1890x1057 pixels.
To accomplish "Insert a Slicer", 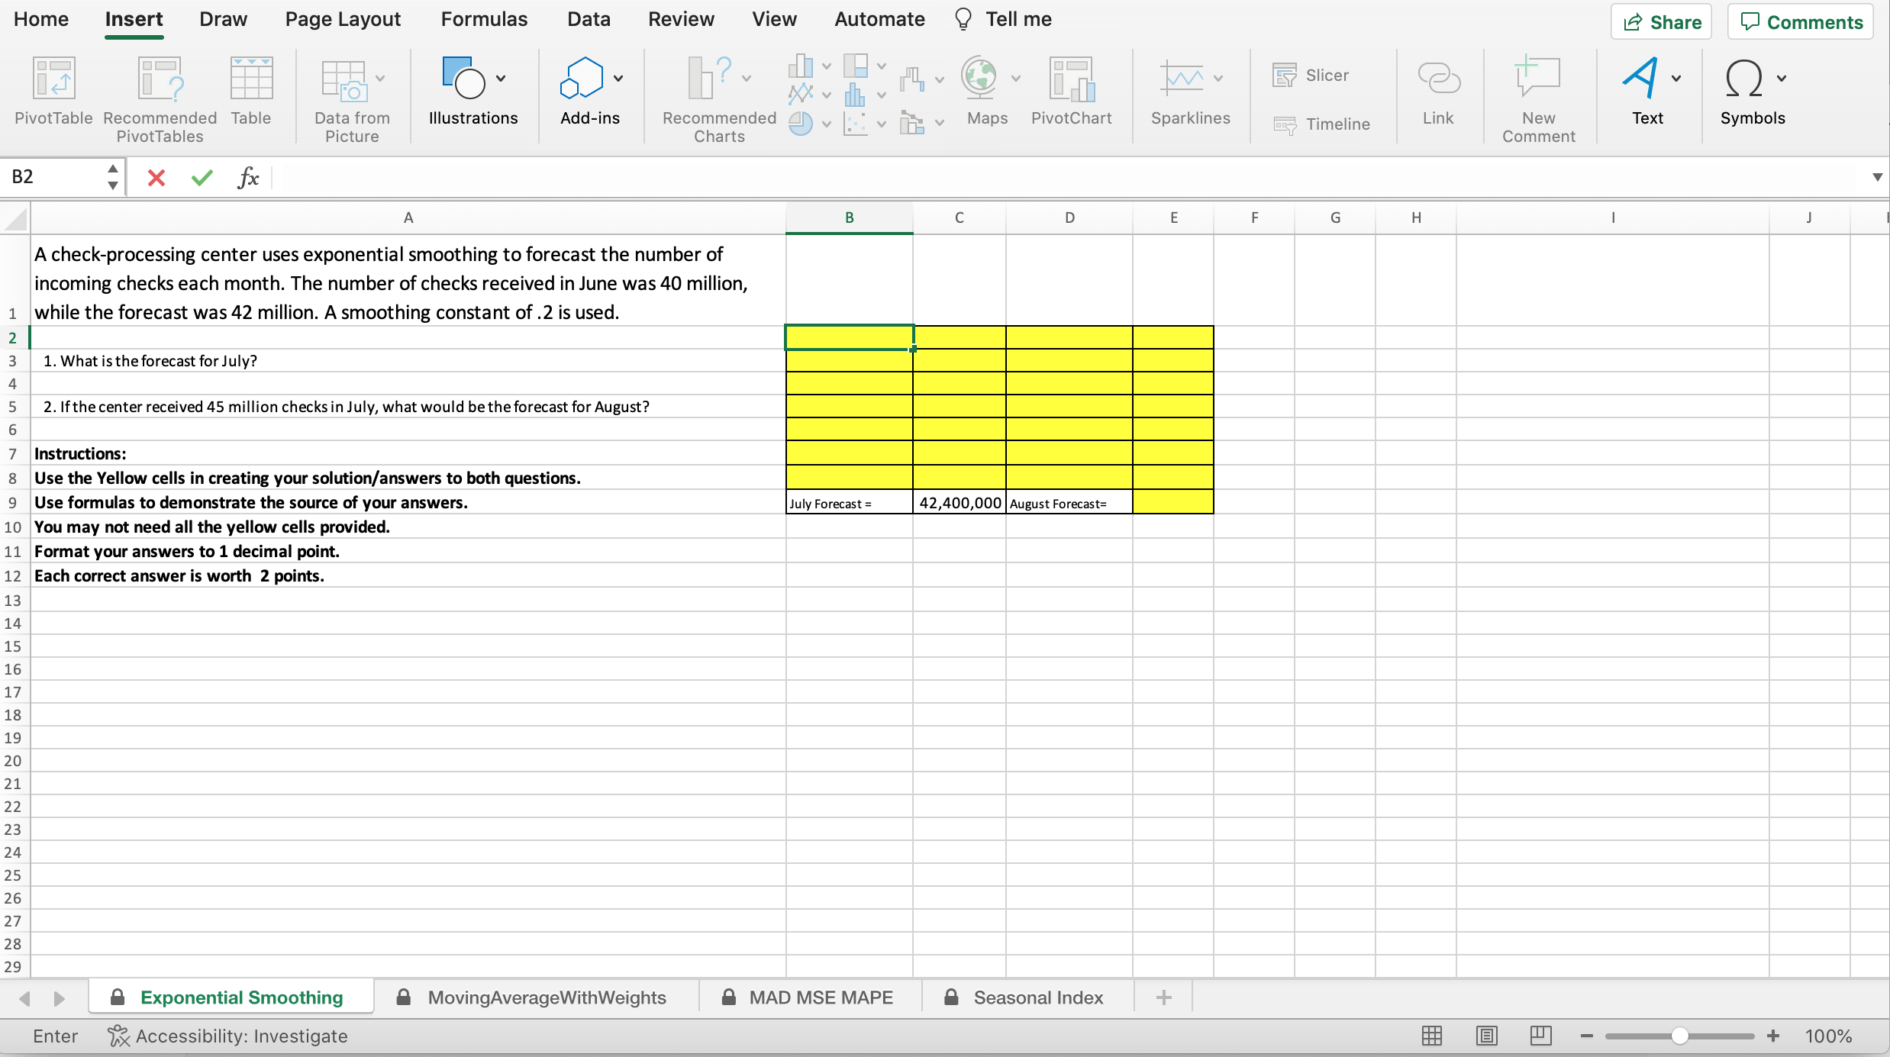I will click(1311, 75).
